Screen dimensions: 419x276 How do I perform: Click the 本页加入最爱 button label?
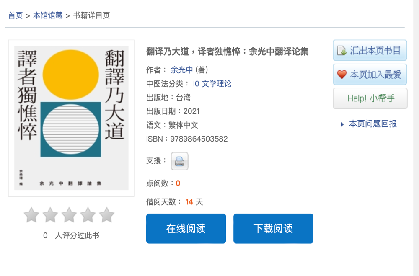[376, 74]
